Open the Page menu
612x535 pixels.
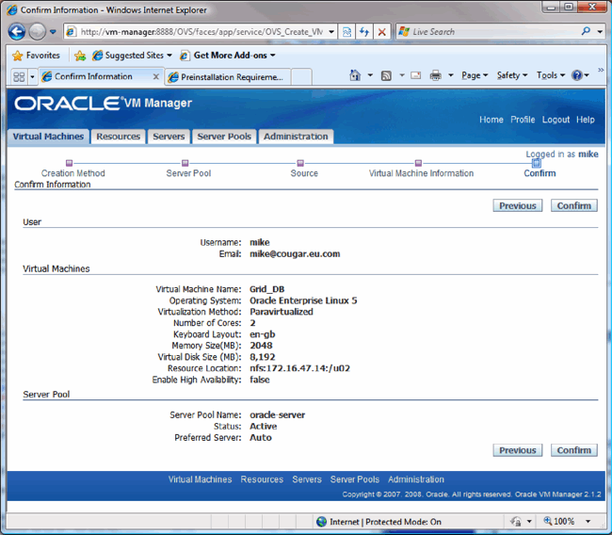pos(475,75)
